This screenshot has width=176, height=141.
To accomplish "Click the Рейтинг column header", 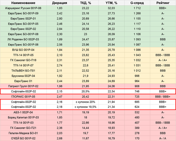I will pos(163,3).
